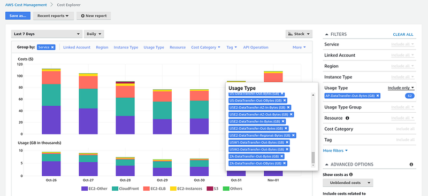Remove AP-DataTransfer-Out-Bytes filter chip
This screenshot has width=428, height=196.
click(x=378, y=96)
